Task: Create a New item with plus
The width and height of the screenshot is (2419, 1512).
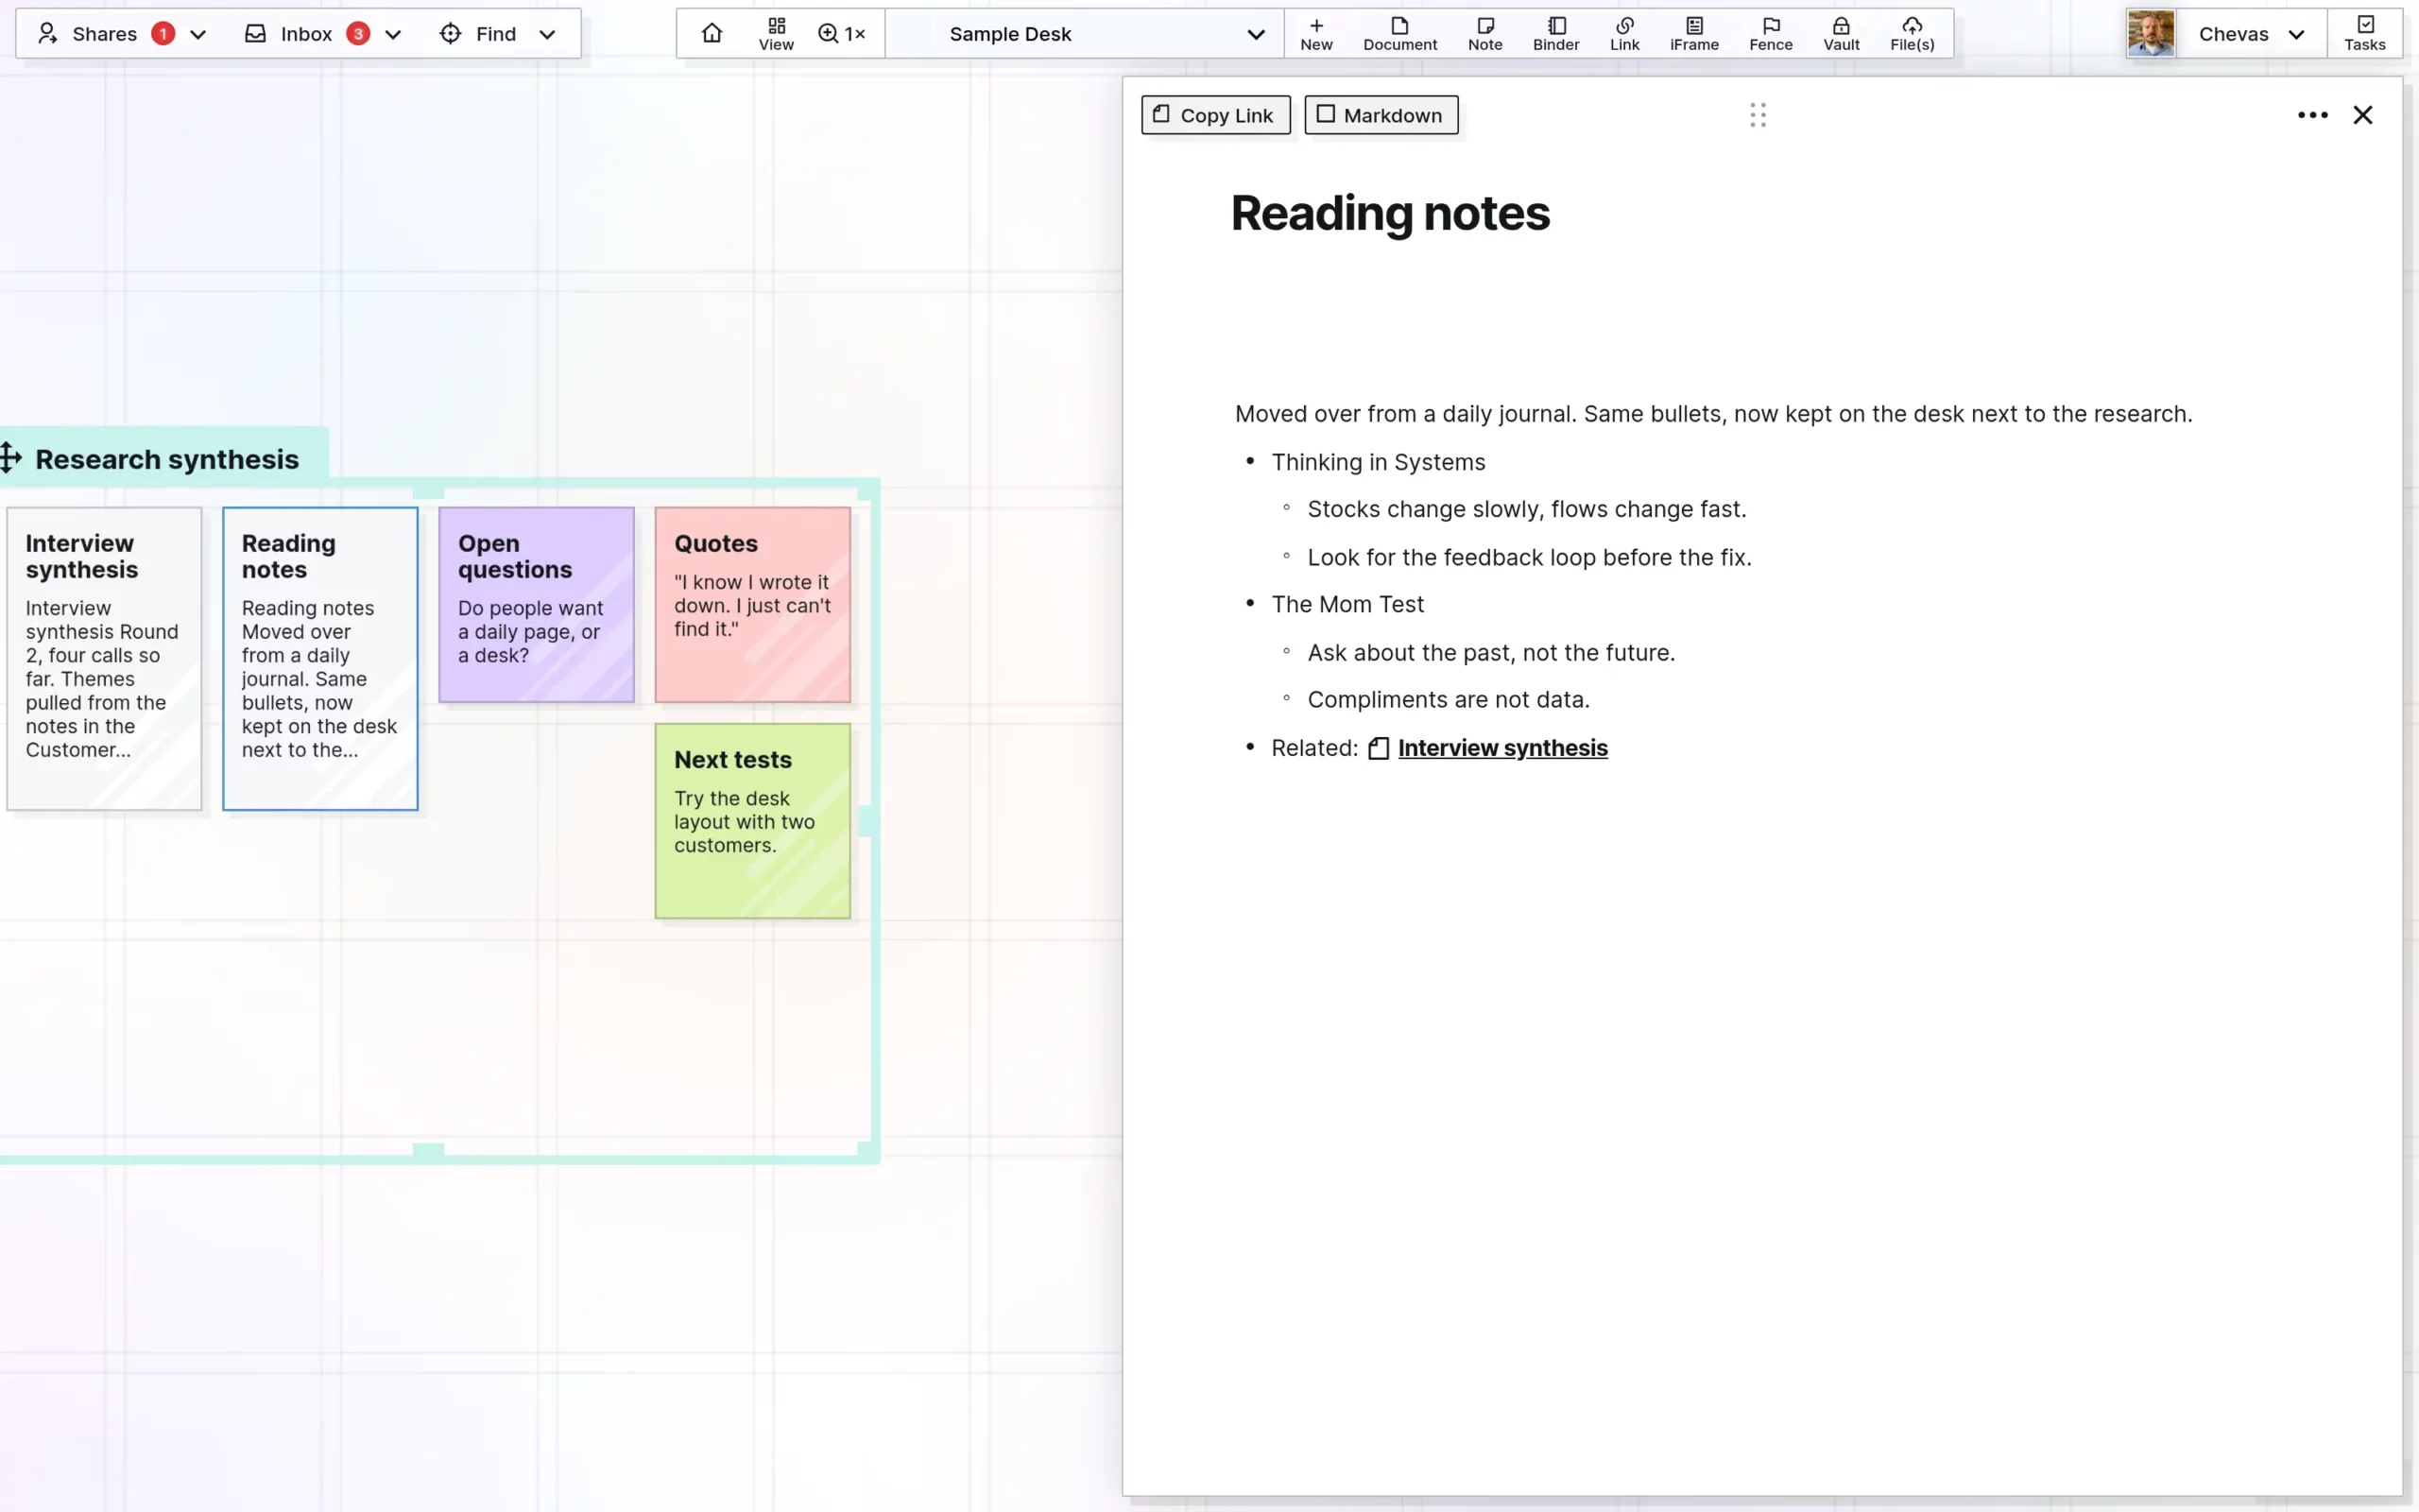Action: point(1315,33)
